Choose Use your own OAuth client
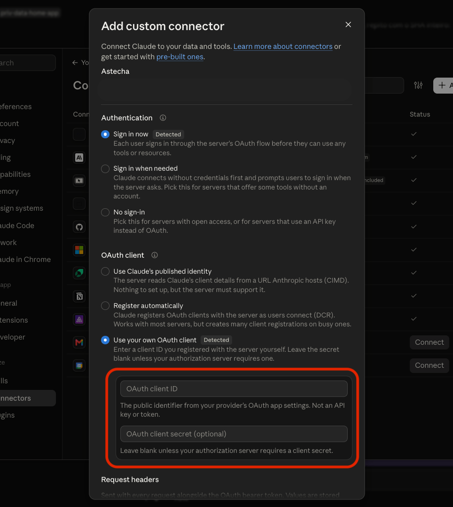Screen dimensions: 453x507 point(105,340)
